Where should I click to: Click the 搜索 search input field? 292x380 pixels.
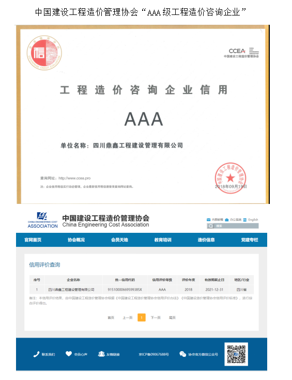tap(233, 226)
